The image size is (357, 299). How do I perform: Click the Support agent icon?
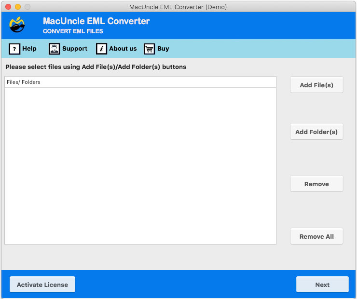click(x=54, y=49)
